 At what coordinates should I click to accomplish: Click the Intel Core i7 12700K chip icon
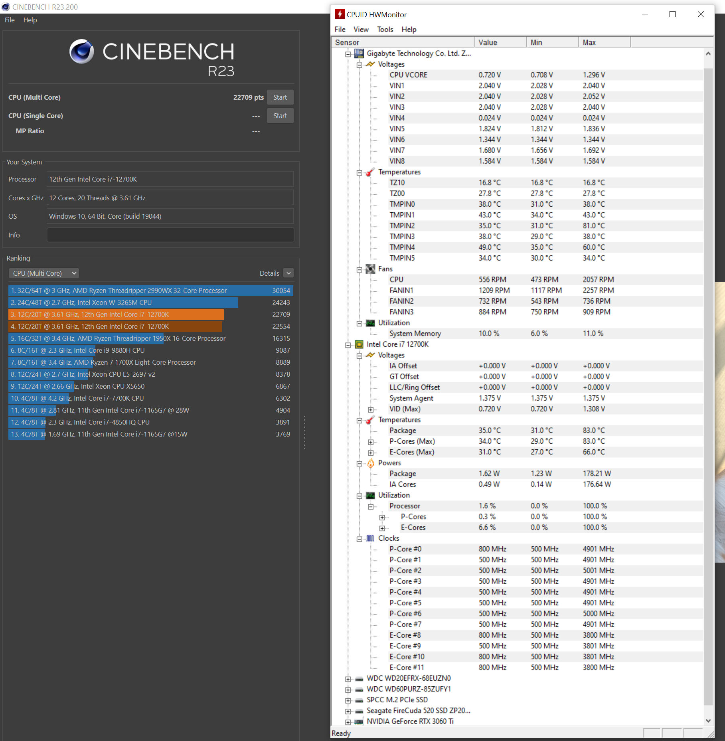(x=359, y=344)
